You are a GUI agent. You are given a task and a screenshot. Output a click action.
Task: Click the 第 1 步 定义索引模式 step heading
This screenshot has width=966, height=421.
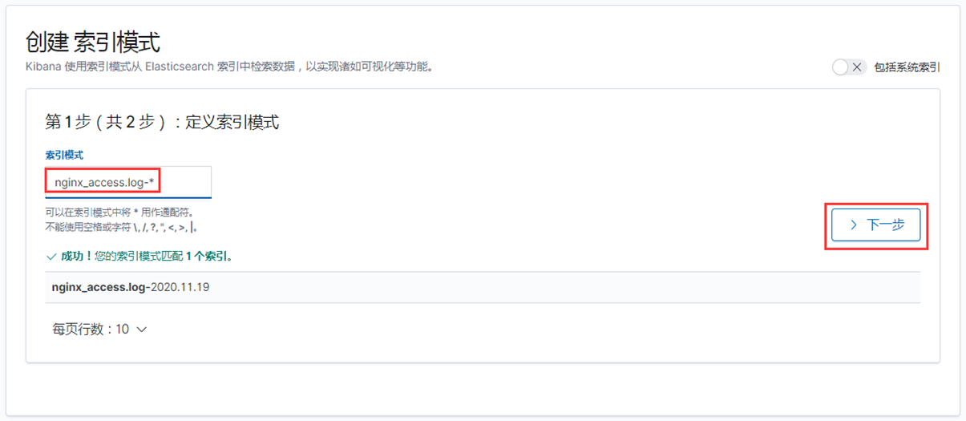[x=162, y=122]
